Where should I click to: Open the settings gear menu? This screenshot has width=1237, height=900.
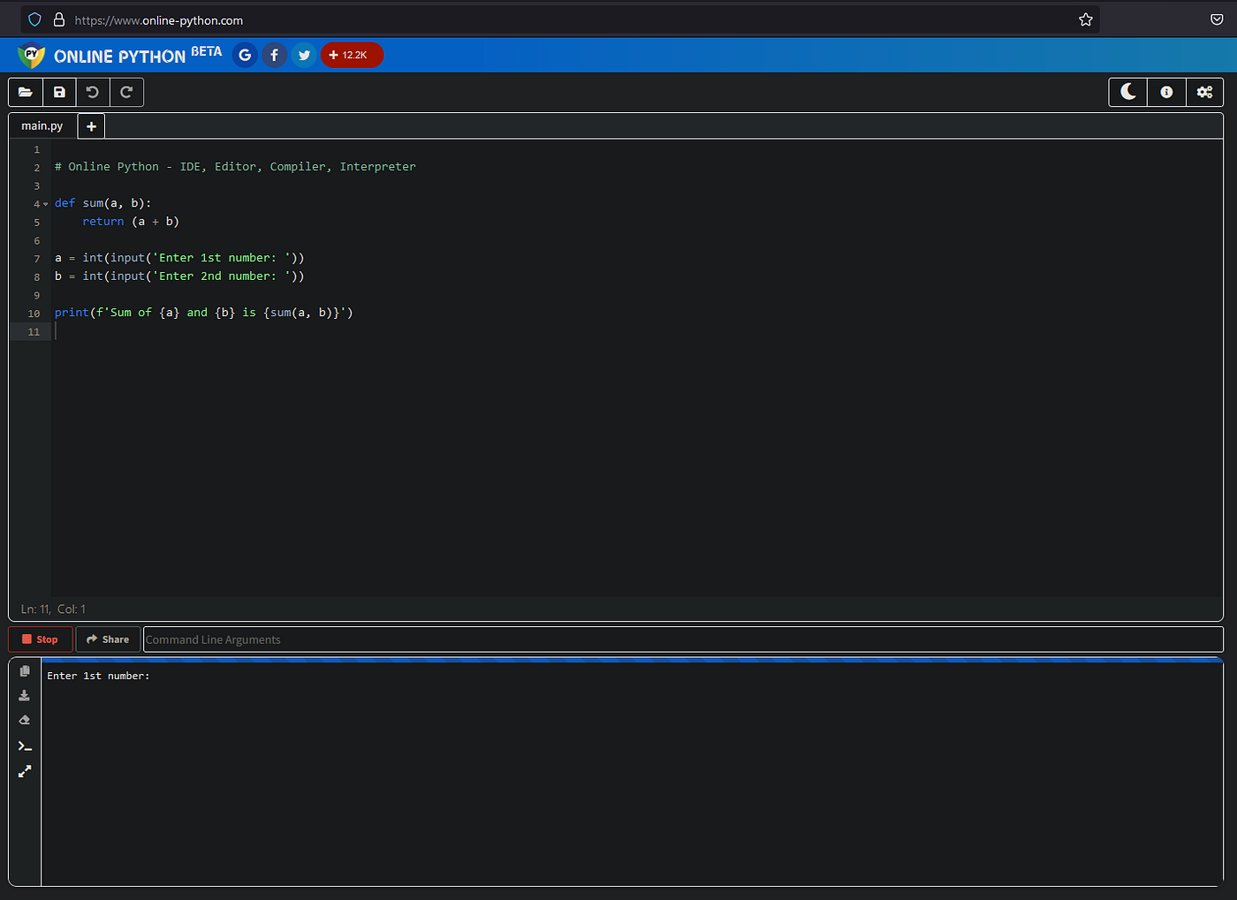point(1204,92)
